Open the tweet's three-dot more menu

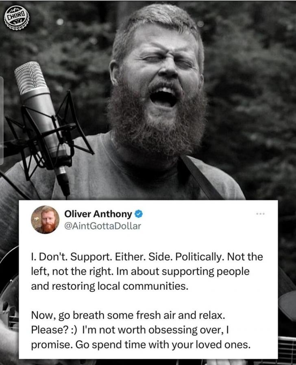click(x=260, y=213)
